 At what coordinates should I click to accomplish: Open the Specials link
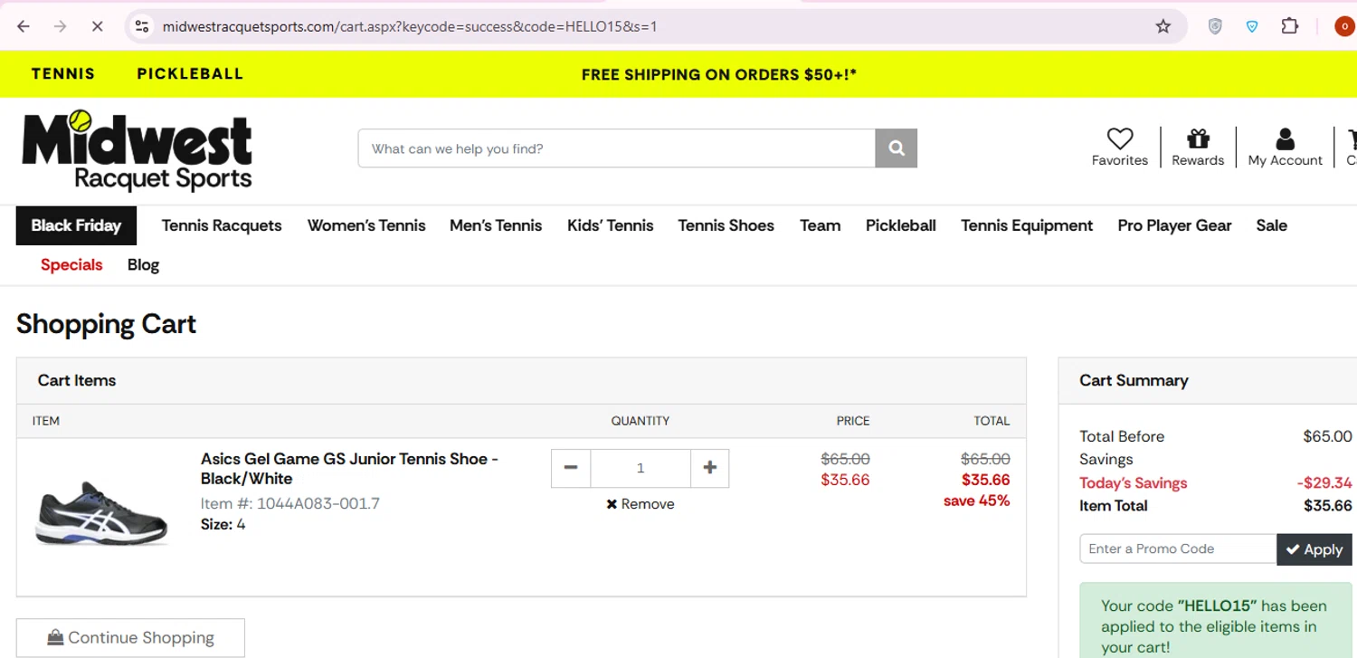[x=71, y=264]
